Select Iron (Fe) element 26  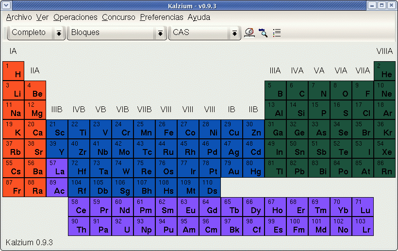(166, 129)
